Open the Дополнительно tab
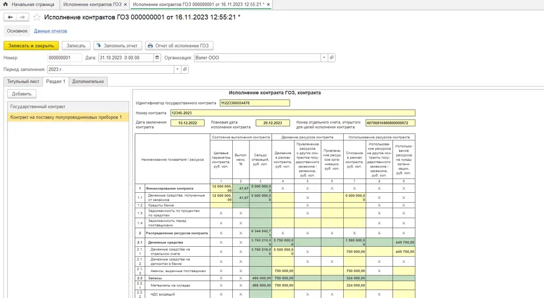The height and width of the screenshot is (298, 544). [88, 82]
